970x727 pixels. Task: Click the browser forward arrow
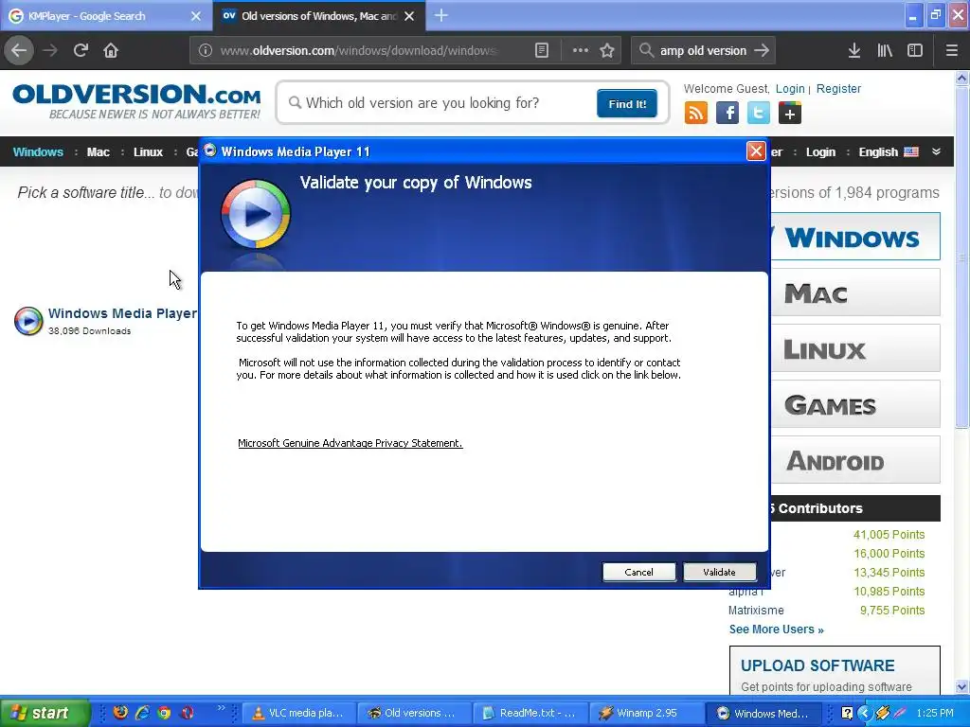(51, 50)
